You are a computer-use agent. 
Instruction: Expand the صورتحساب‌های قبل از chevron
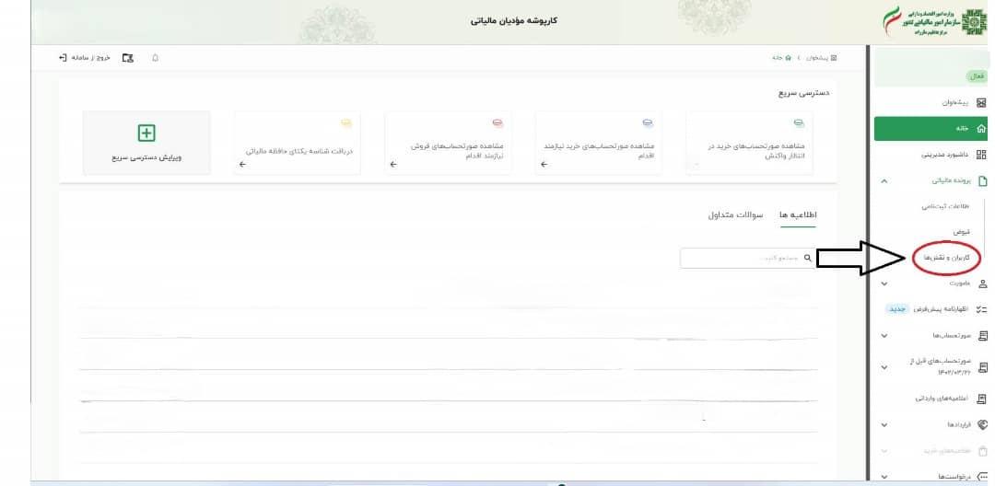pyautogui.click(x=884, y=367)
